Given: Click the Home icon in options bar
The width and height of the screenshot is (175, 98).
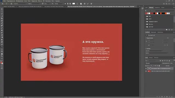Looking at the screenshot, I should [2, 4].
